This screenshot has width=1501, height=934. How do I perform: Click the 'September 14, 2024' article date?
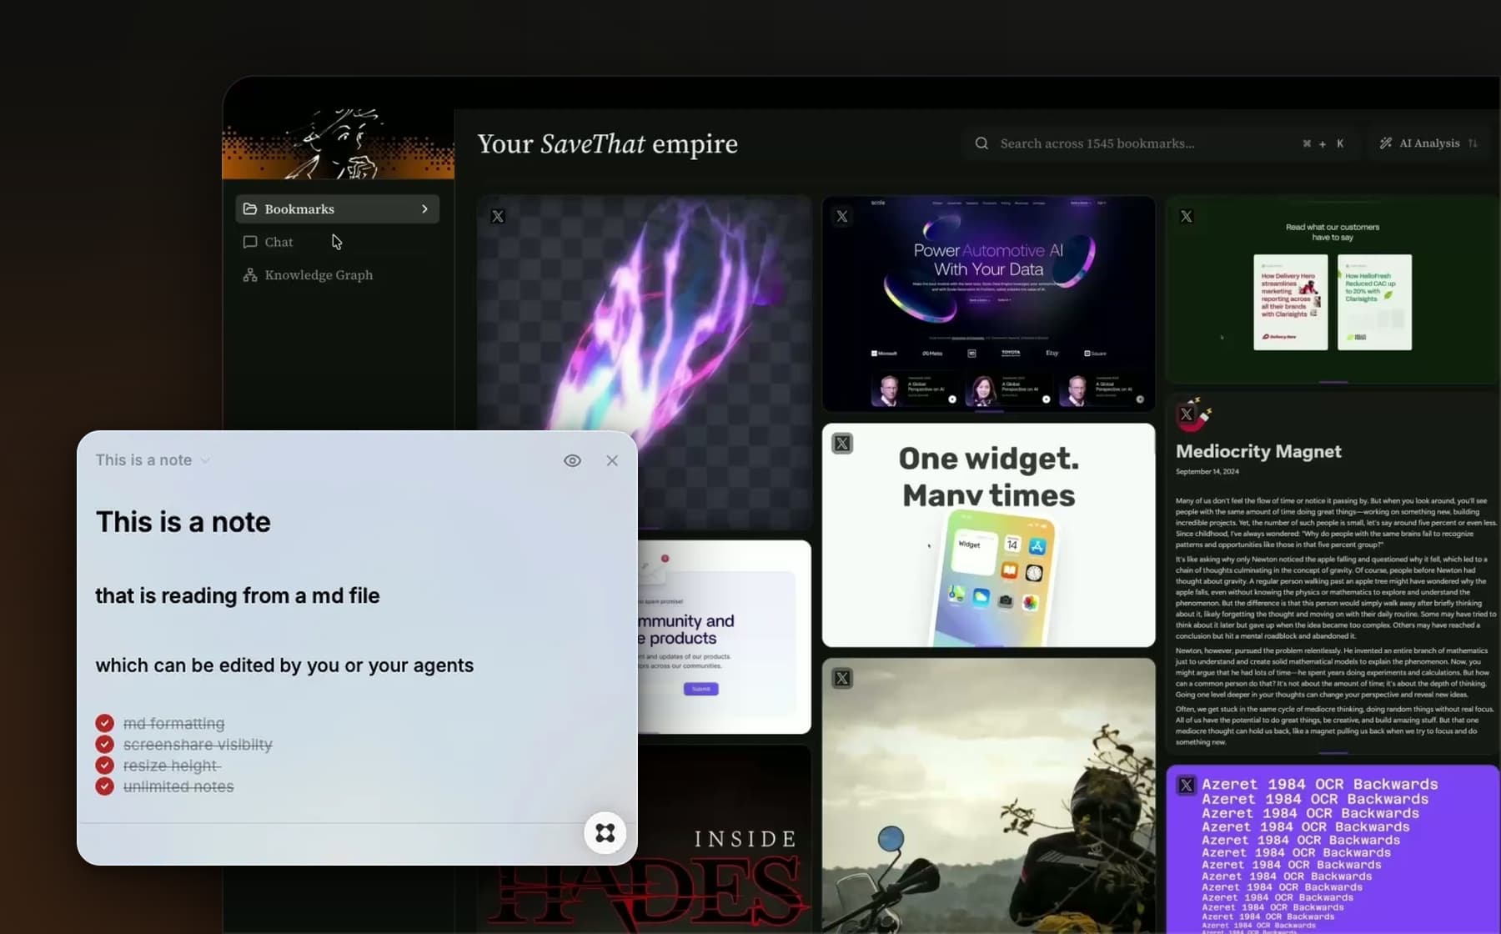pos(1207,472)
